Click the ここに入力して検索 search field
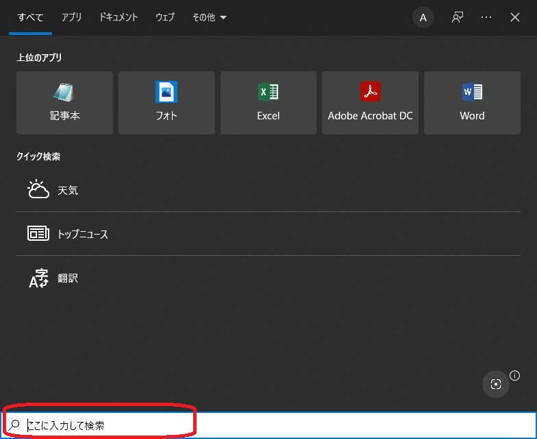Viewport: 537px width, 439px height. coord(268,425)
